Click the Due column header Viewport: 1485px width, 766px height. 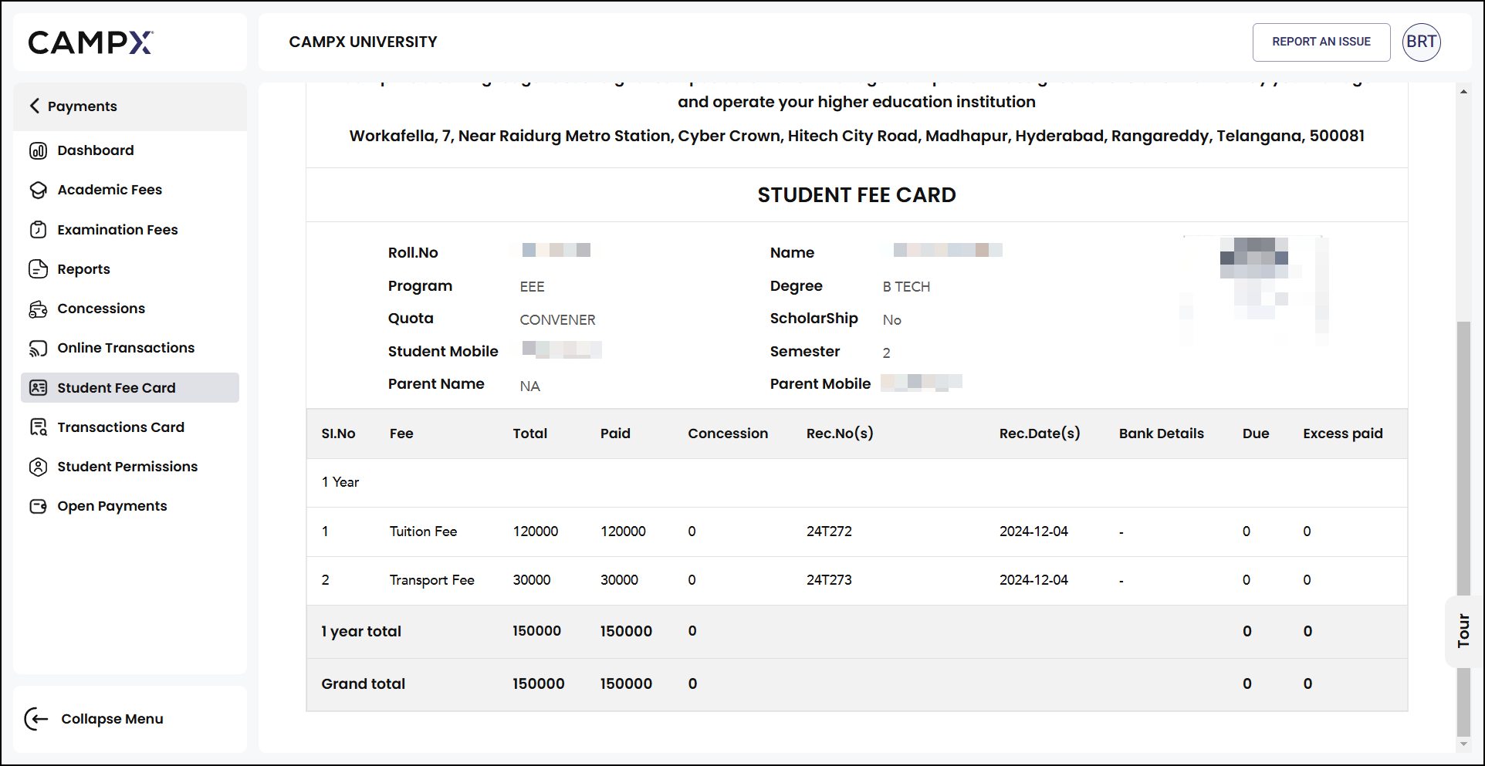tap(1256, 434)
